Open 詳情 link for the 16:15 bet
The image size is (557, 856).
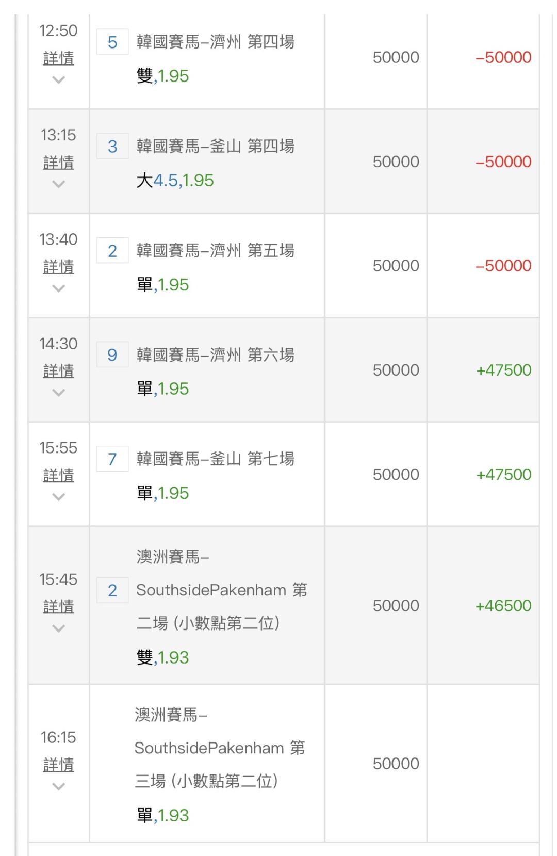tap(58, 764)
